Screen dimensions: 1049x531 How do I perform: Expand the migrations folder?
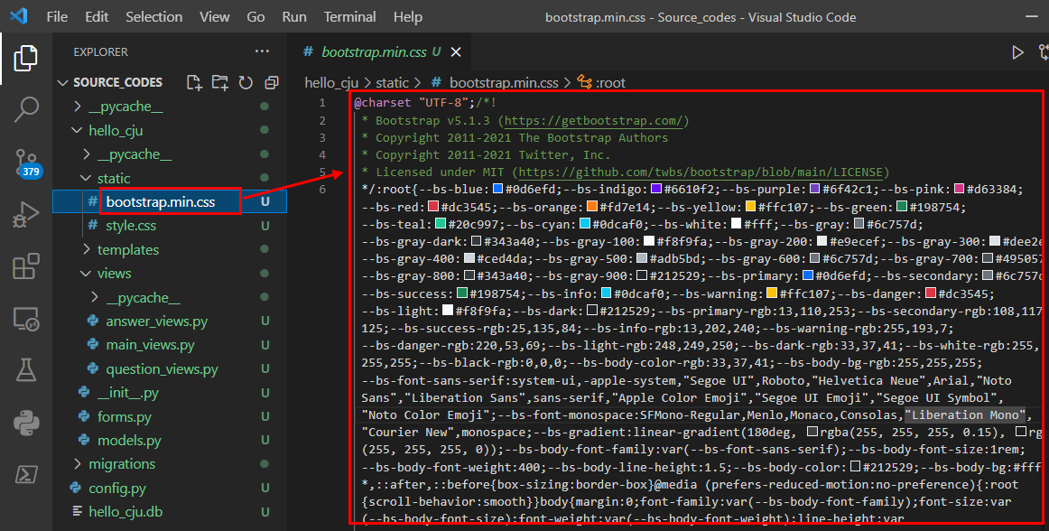(78, 464)
